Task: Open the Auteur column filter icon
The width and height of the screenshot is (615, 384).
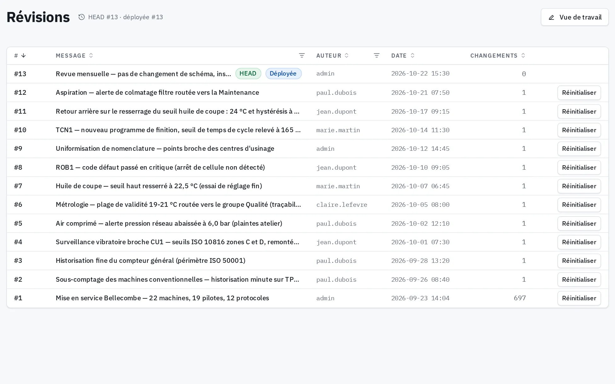Action: coord(376,55)
